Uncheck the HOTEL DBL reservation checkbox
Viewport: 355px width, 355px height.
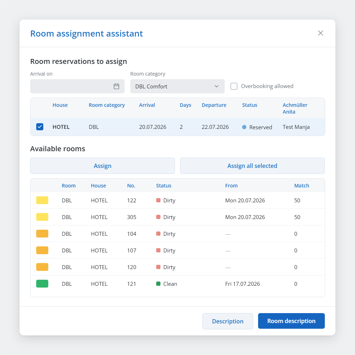click(40, 127)
